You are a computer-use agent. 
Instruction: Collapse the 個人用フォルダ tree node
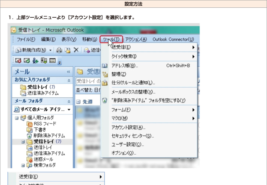coord(17,118)
